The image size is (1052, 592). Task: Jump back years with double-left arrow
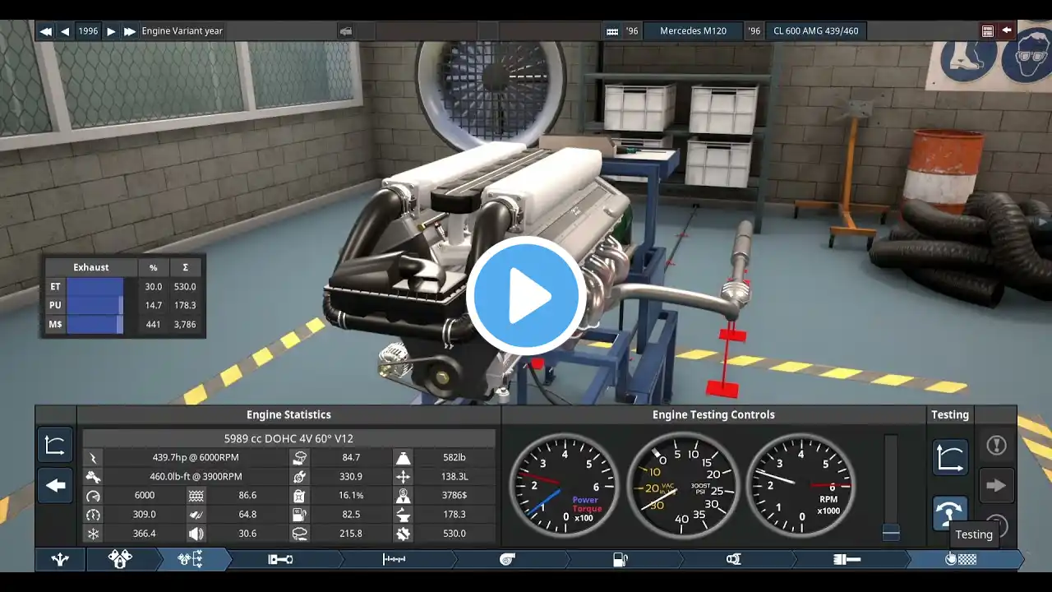[x=46, y=31]
